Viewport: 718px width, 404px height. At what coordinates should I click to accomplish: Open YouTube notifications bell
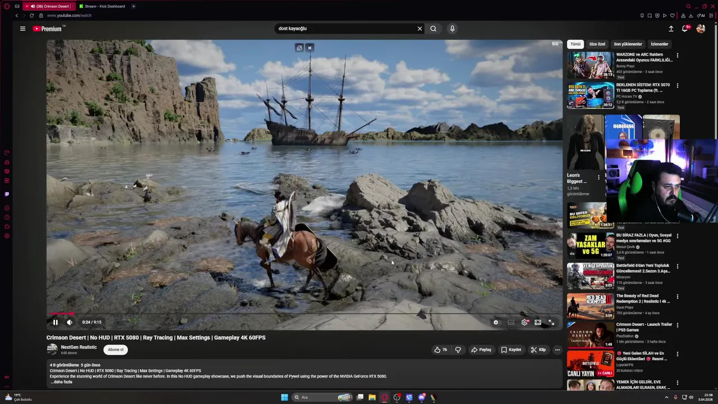(685, 29)
